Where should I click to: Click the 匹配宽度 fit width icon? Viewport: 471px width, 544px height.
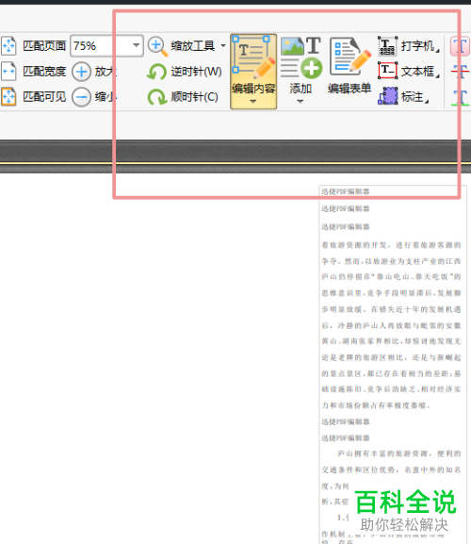click(8, 72)
